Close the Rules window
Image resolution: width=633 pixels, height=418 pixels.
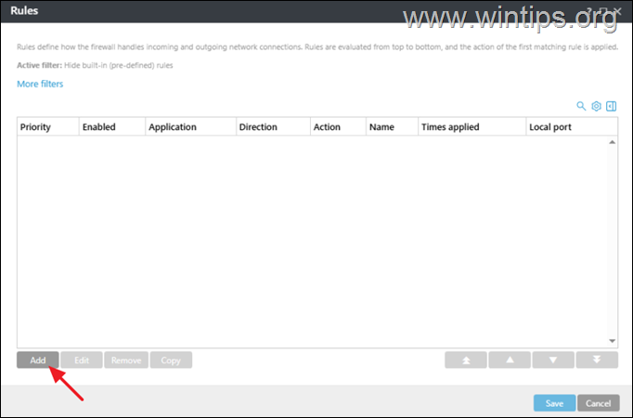coord(617,11)
